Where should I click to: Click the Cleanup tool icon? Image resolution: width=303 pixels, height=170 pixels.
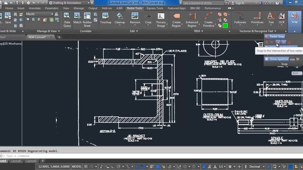119,16
